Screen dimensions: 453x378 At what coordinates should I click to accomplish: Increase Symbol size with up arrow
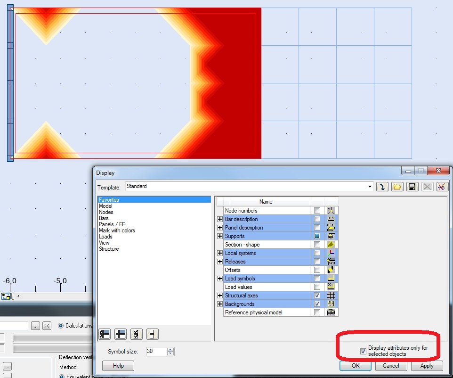[x=170, y=349]
